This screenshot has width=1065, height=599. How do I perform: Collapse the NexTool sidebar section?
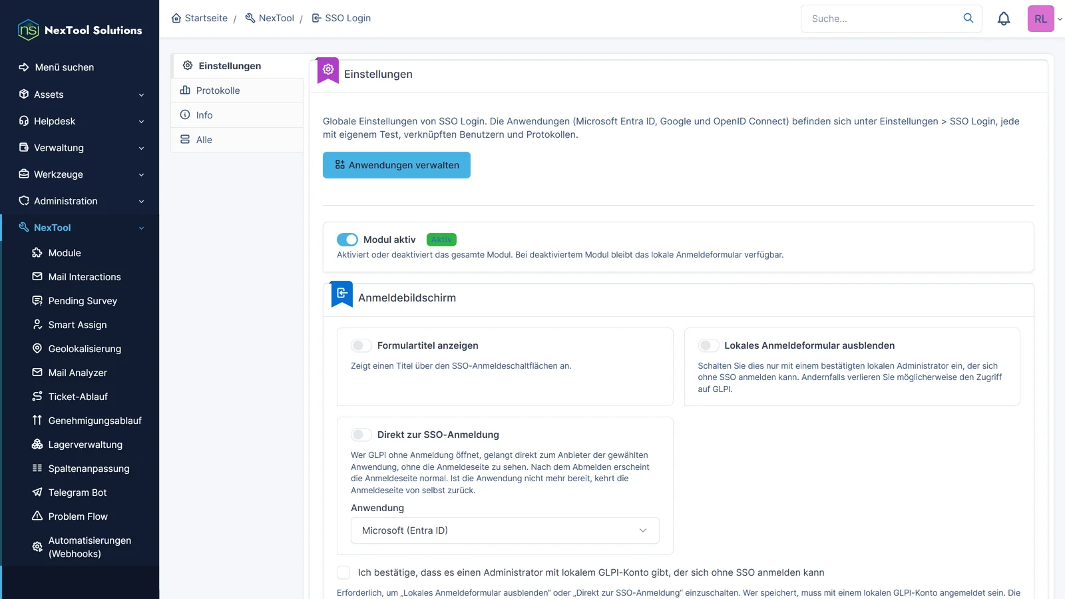coord(80,228)
